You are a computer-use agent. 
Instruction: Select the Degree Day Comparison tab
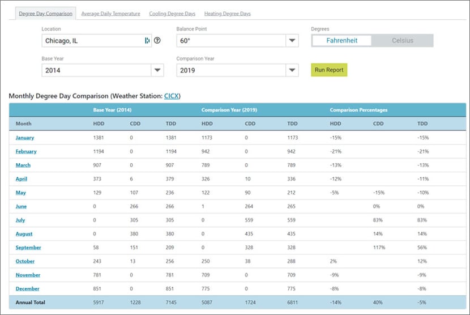45,14
